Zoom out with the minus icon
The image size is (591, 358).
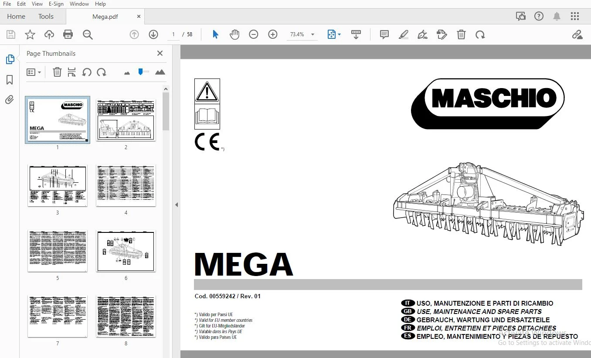254,34
